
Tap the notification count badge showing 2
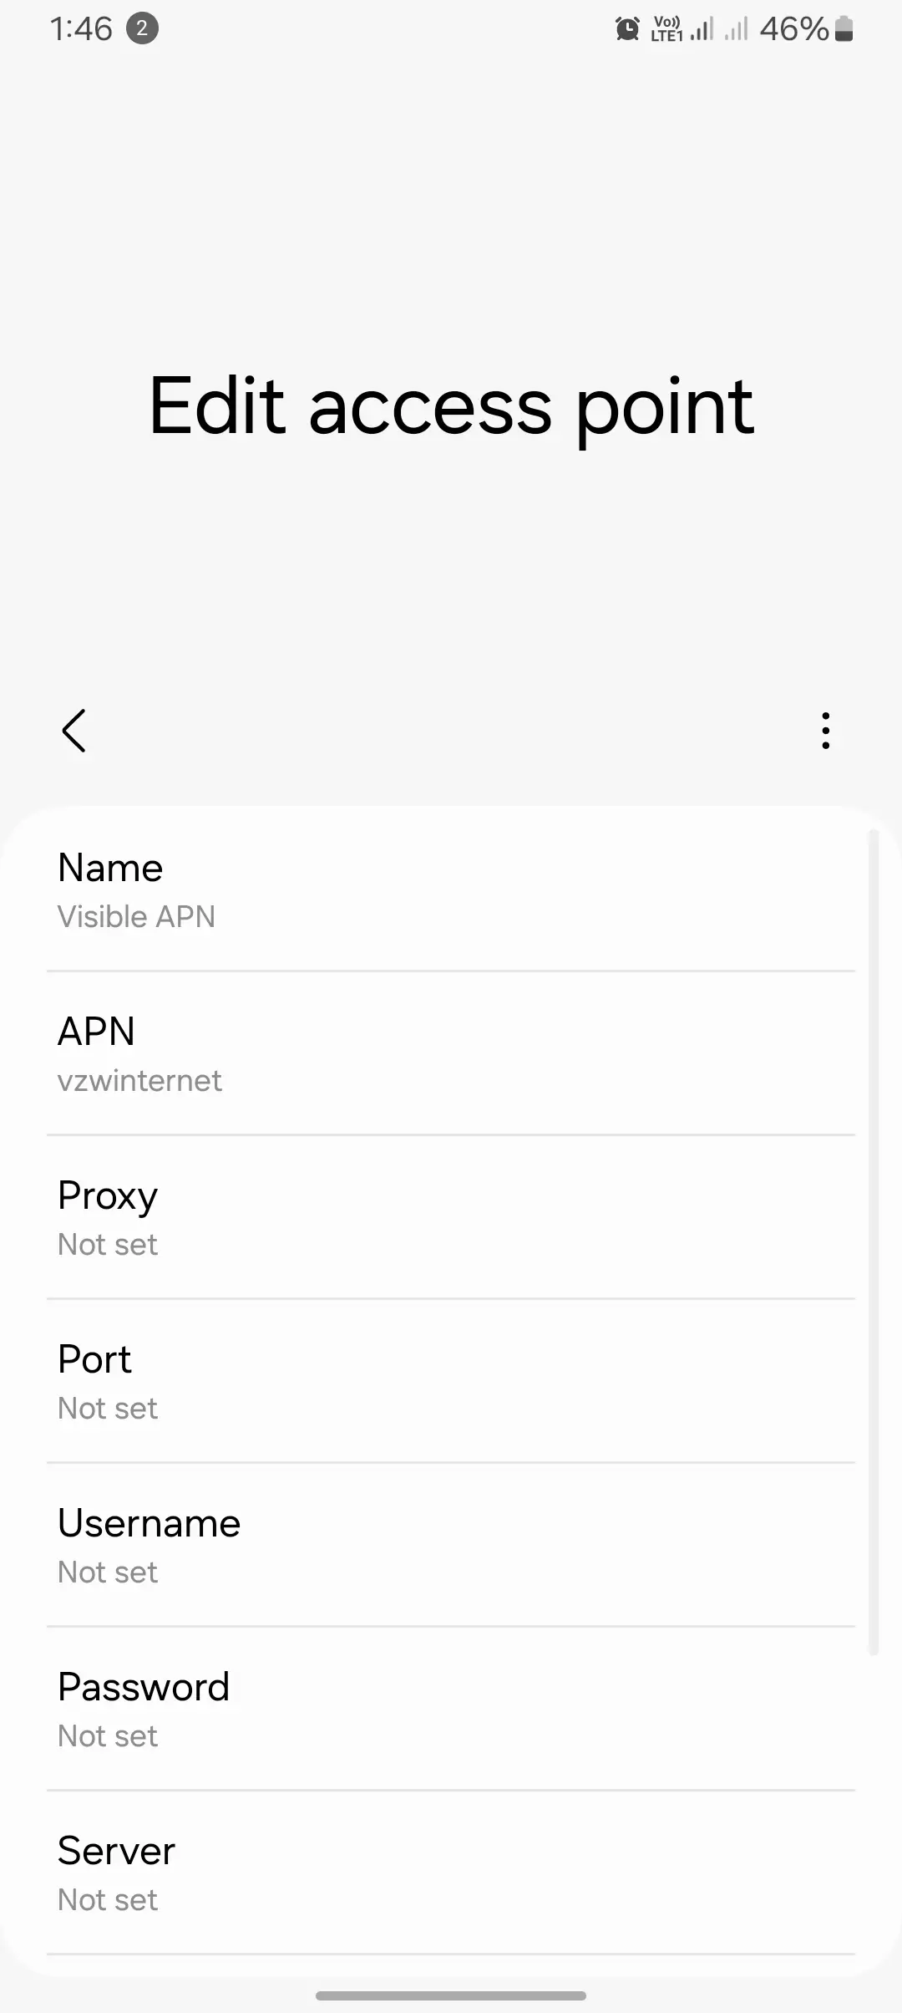pyautogui.click(x=142, y=29)
